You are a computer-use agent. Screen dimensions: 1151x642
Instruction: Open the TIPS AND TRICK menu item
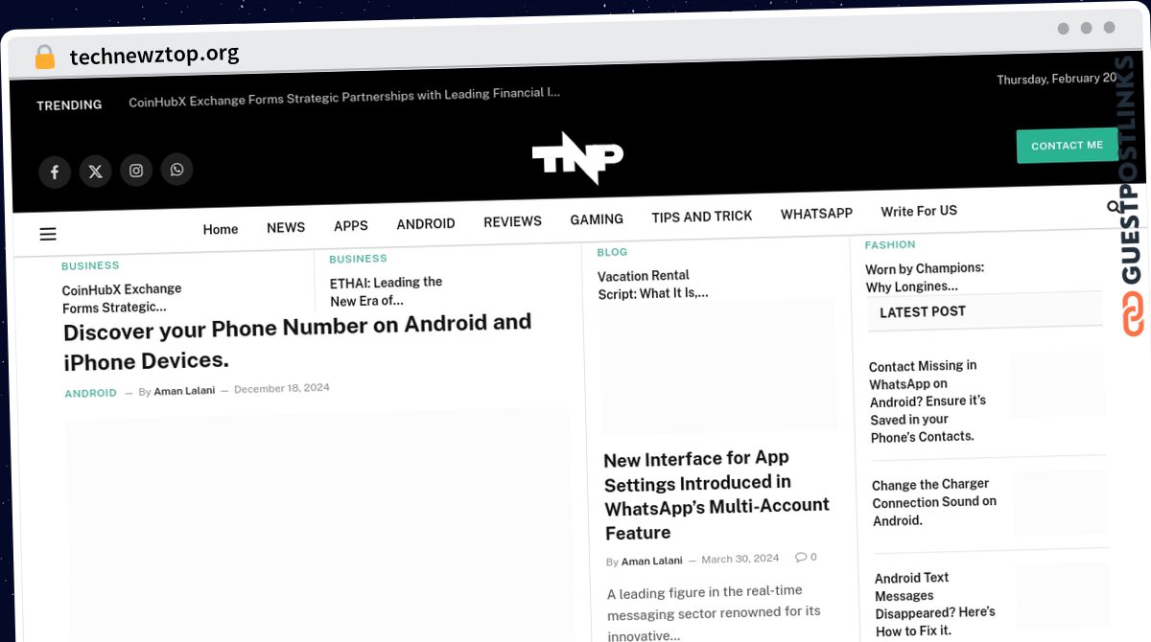coord(702,217)
